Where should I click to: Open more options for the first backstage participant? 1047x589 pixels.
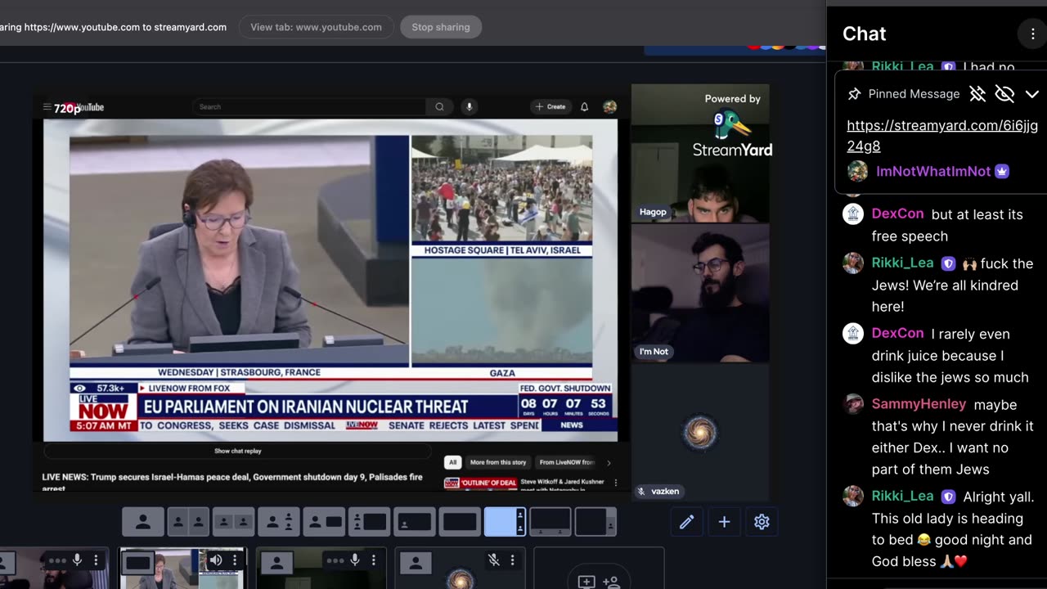96,560
